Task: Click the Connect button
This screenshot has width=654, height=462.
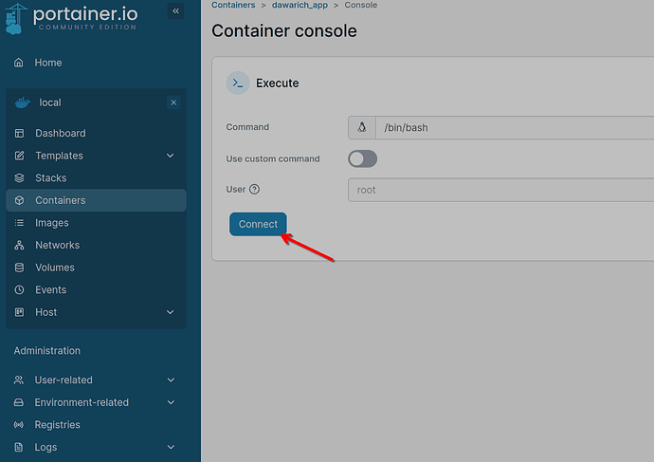Action: [x=258, y=224]
